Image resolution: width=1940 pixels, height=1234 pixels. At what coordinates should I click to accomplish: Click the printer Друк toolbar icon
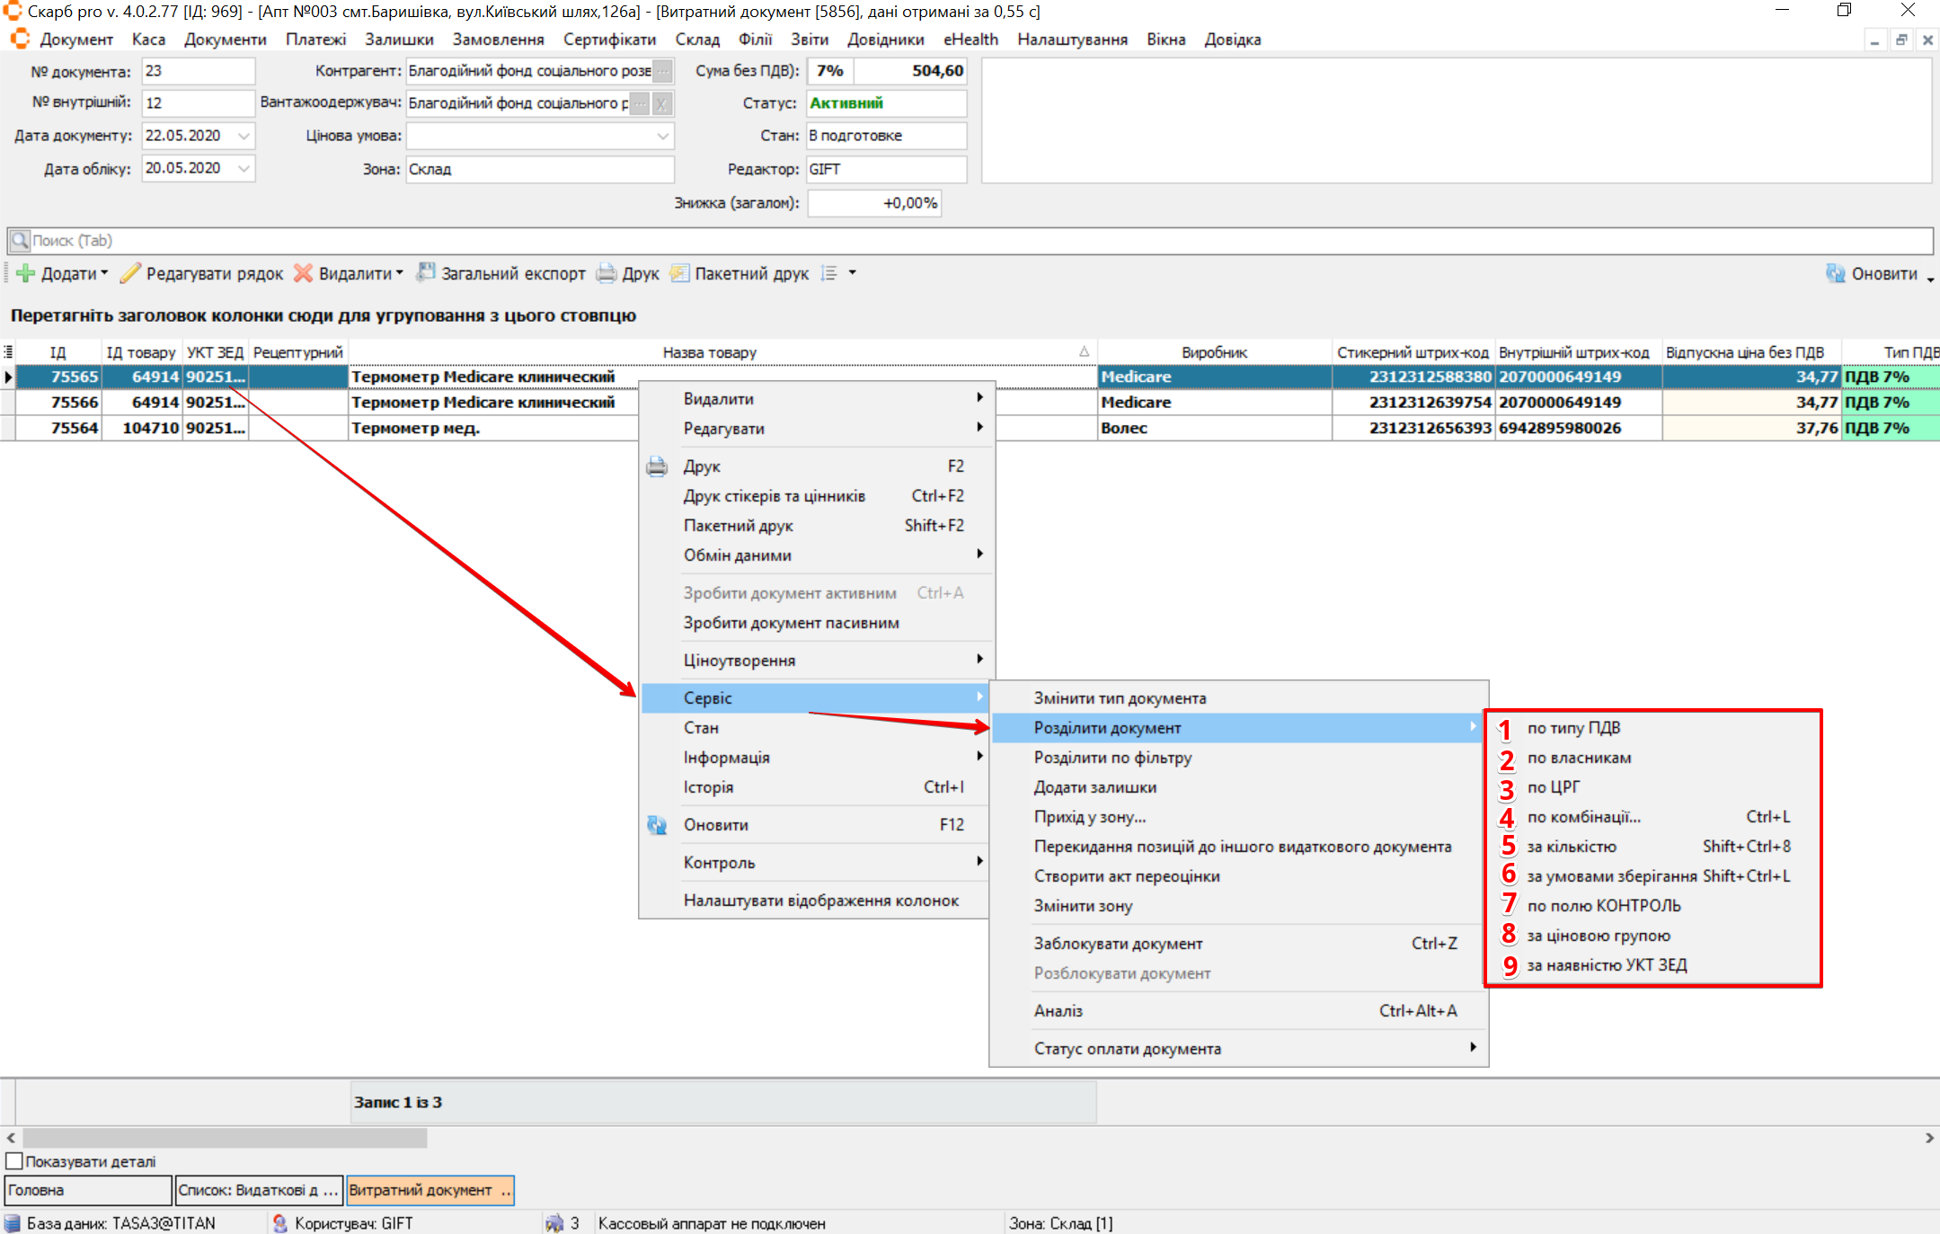point(607,273)
